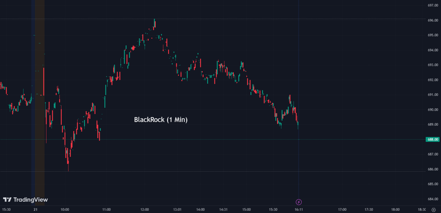The image size is (441, 213).
Task: Click the 684.00 price axis label
Action: point(433,199)
